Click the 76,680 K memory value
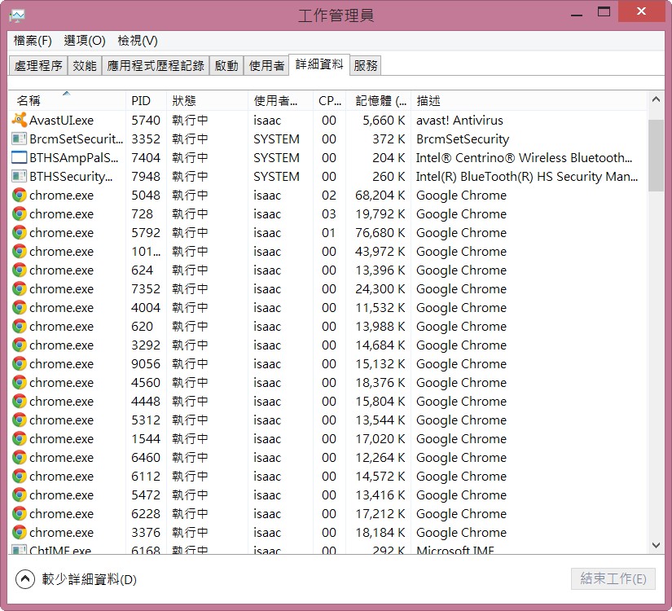Viewport: 672px width, 611px height. pos(380,233)
